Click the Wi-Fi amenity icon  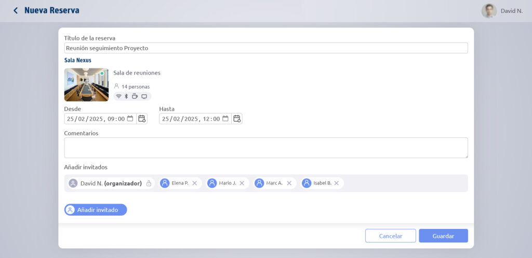[118, 96]
